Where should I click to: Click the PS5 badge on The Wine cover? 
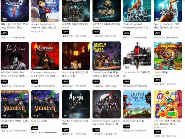4,67
